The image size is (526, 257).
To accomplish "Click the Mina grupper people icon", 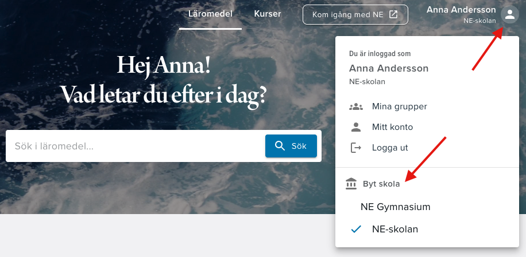I will coord(355,106).
